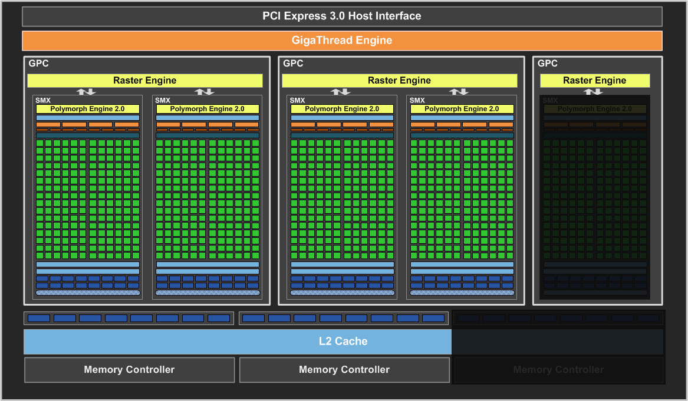Click double-arrow icon above middle GPC's second SMX
688x401 pixels.
(x=459, y=92)
